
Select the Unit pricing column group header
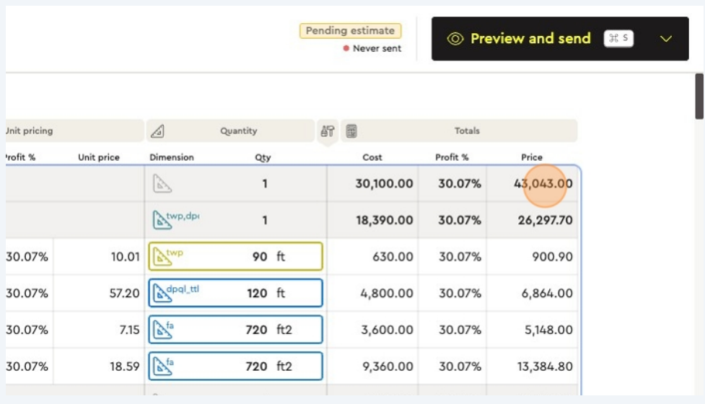(72, 131)
